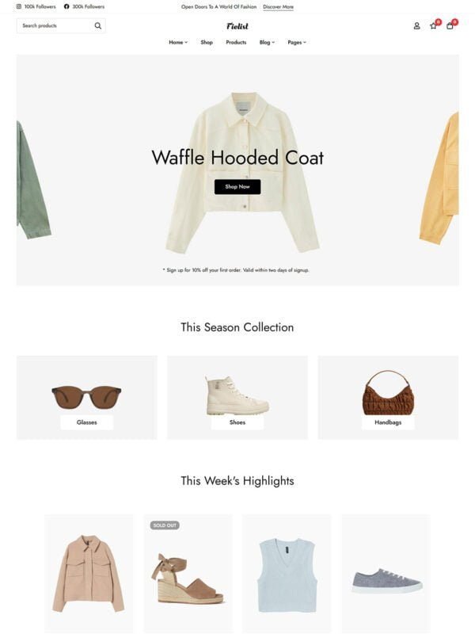Open the Glasses collection card
This screenshot has height=634, width=475.
click(x=87, y=398)
